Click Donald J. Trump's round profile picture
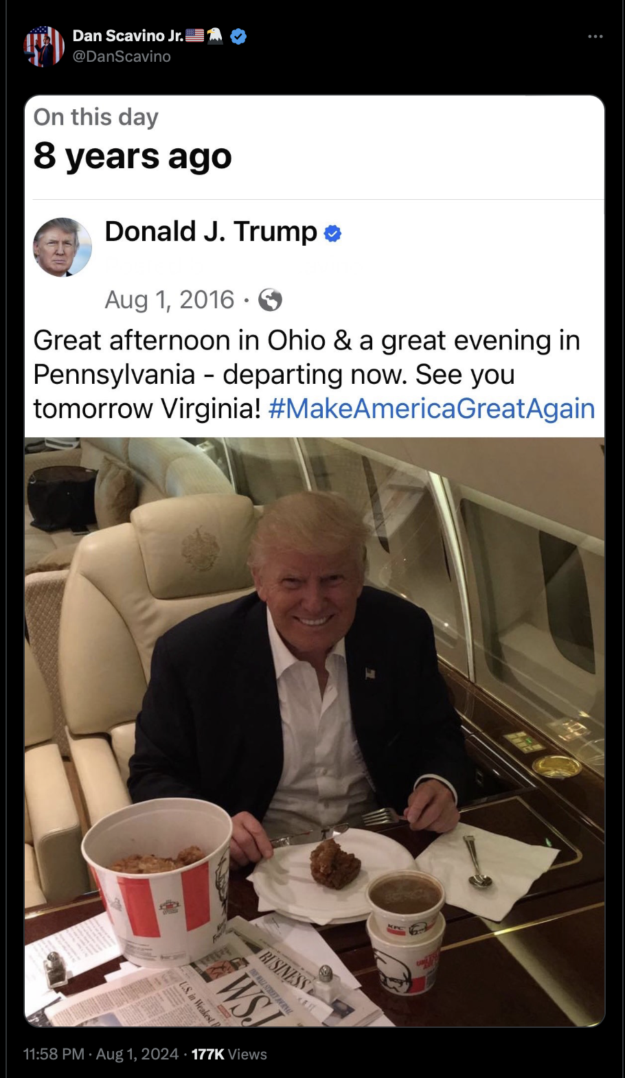Viewport: 625px width, 1078px height. coord(62,247)
